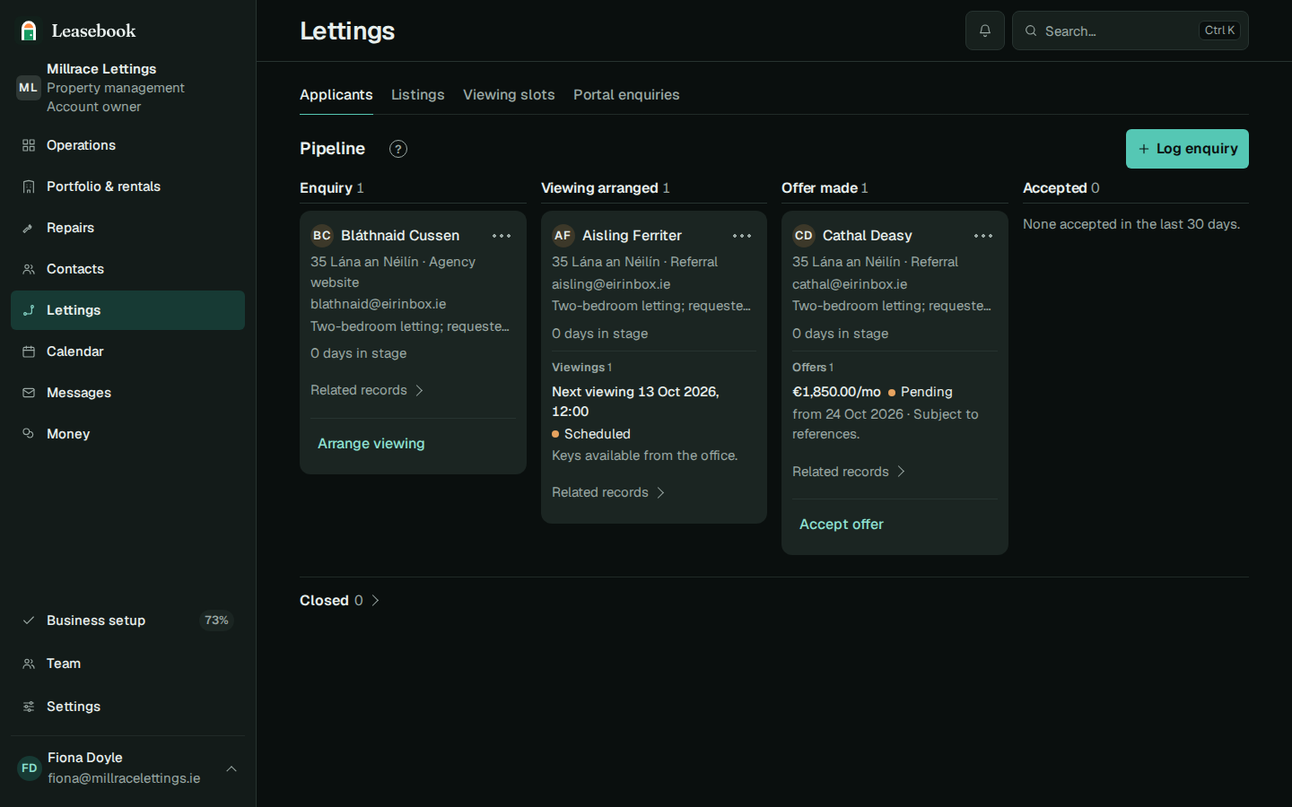Screen dimensions: 1292x807
Task: Click the AF avatar on Aisling Ferriter card
Action: [x=563, y=236]
